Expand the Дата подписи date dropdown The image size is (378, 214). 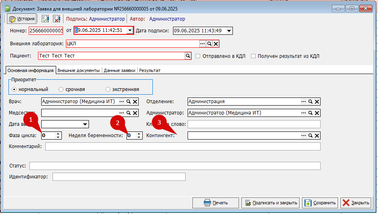[x=229, y=31]
